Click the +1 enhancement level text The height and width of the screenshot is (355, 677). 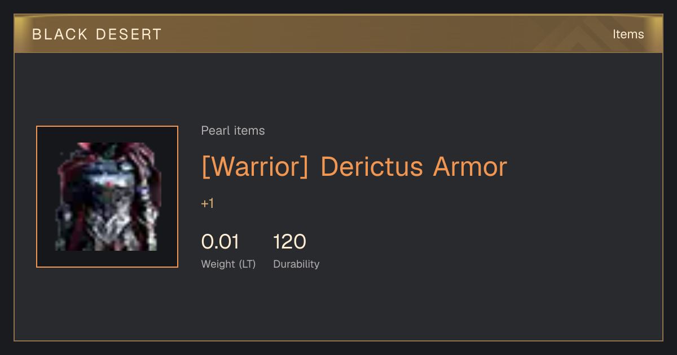tap(208, 203)
